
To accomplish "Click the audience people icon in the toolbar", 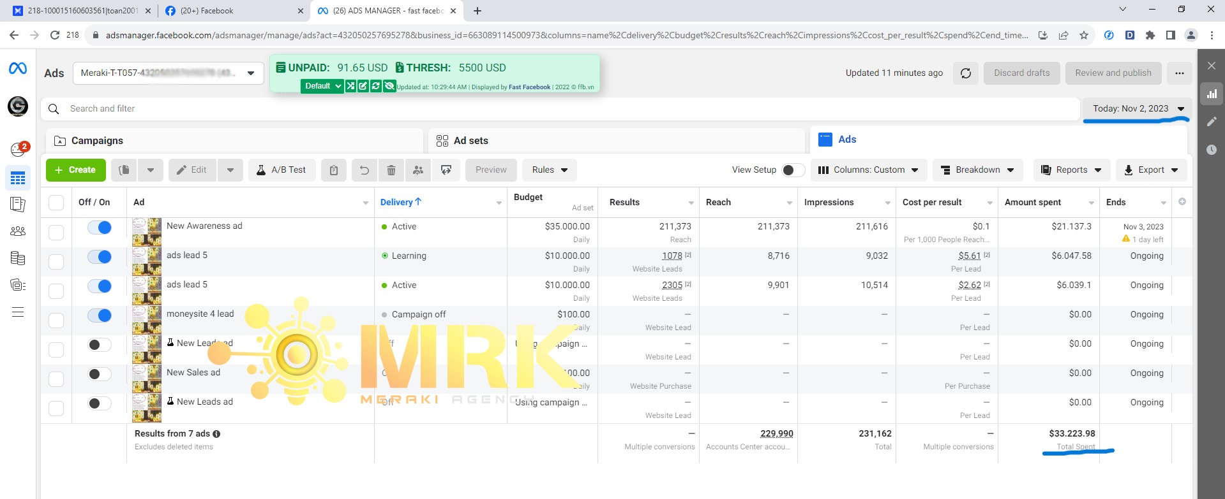I will tap(418, 170).
